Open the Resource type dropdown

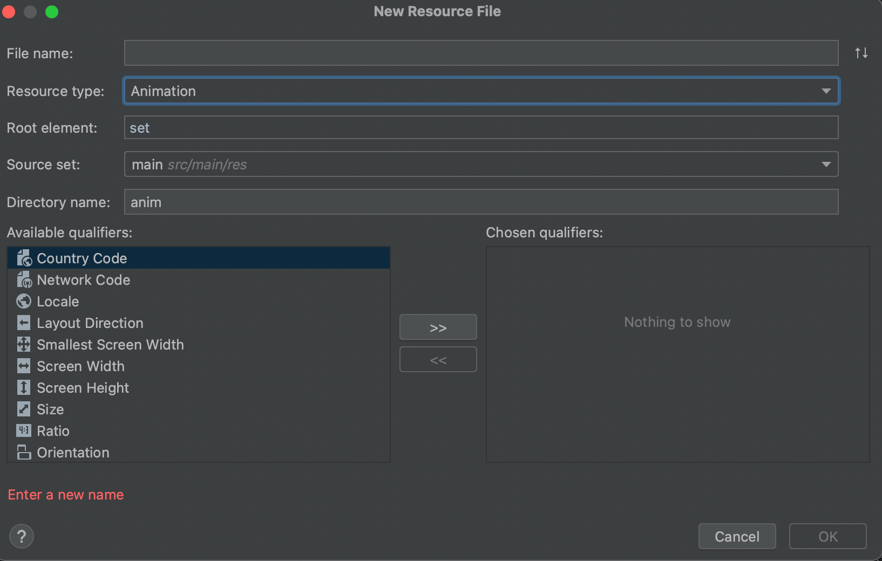(480, 91)
